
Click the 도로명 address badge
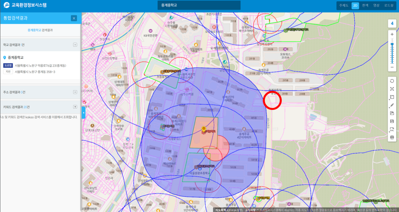pos(8,66)
